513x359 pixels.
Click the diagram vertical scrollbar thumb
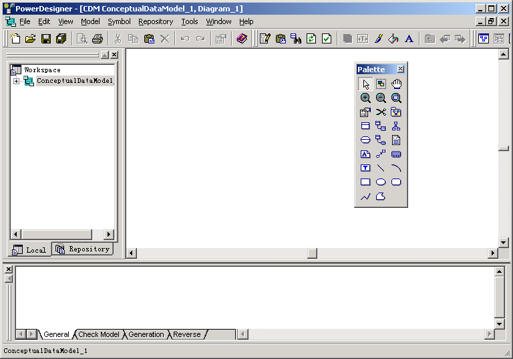click(x=504, y=148)
